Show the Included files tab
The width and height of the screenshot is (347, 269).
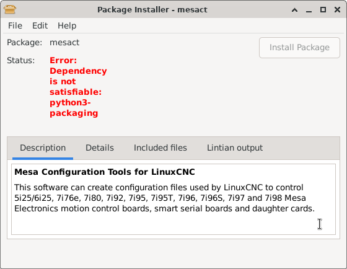(x=160, y=148)
